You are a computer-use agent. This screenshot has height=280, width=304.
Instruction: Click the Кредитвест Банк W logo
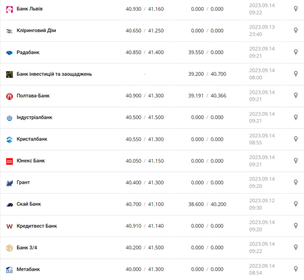coord(10,226)
